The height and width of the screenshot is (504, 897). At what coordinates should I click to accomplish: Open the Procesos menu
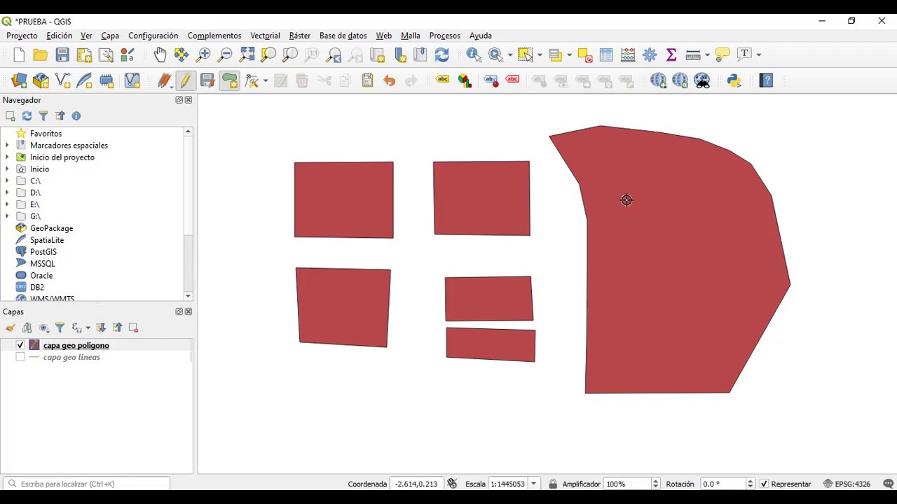pos(445,36)
